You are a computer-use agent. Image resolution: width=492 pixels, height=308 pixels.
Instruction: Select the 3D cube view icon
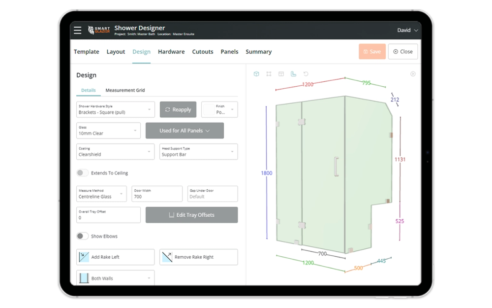point(256,73)
